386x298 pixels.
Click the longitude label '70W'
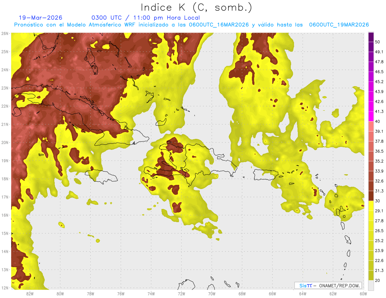click(x=212, y=293)
